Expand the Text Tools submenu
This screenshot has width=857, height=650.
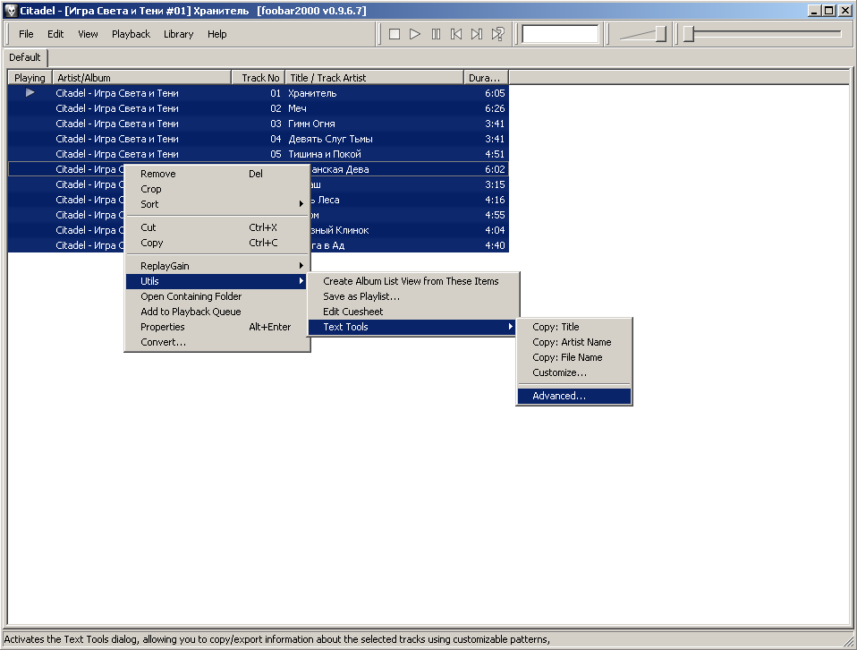click(x=412, y=327)
